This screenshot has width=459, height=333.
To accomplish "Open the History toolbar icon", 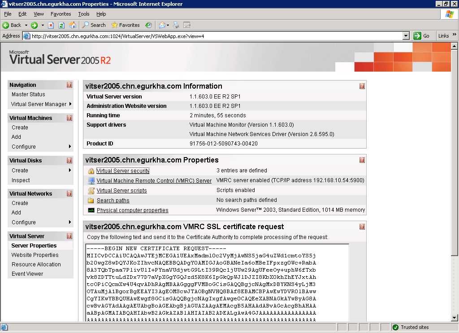I will click(x=149, y=25).
